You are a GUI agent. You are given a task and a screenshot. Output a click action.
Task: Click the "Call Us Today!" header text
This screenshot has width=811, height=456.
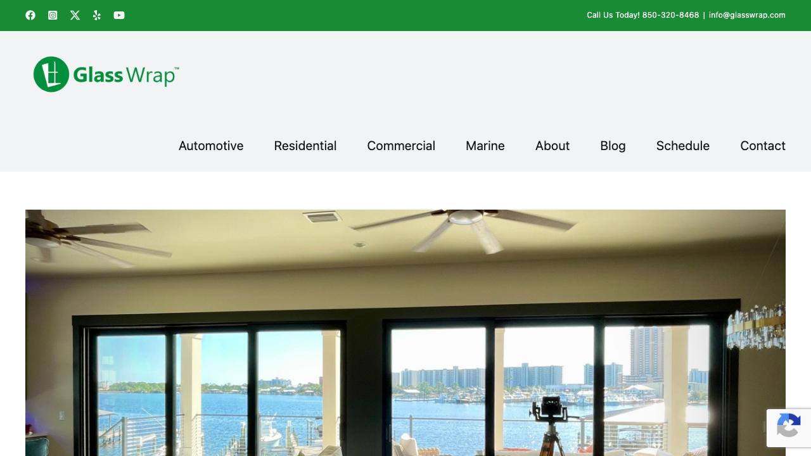(613, 15)
